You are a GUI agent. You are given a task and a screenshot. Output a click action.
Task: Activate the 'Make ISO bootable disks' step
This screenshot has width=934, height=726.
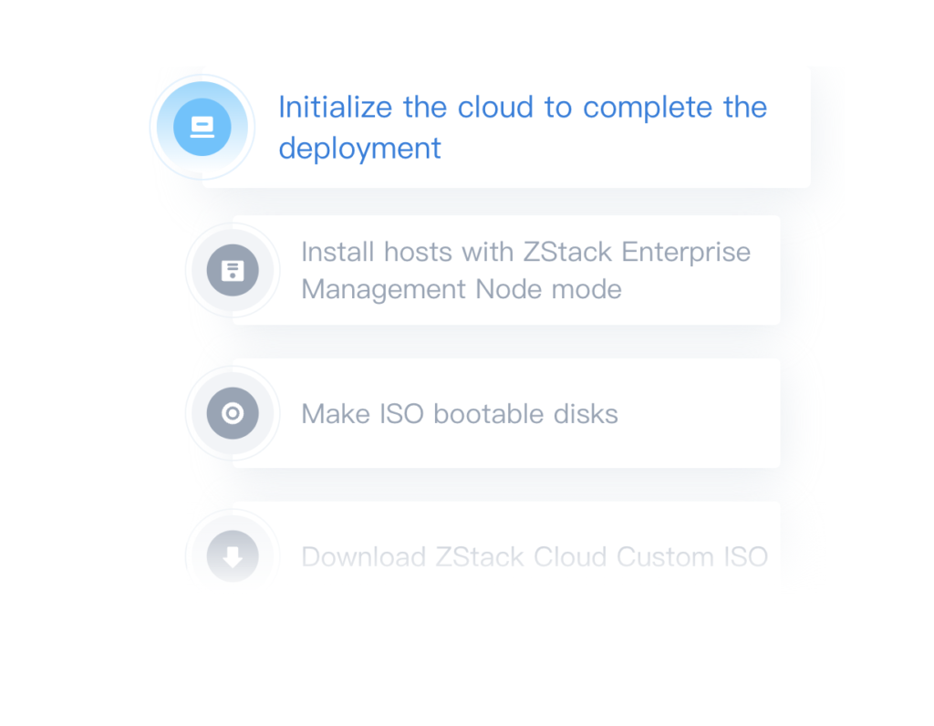(483, 413)
